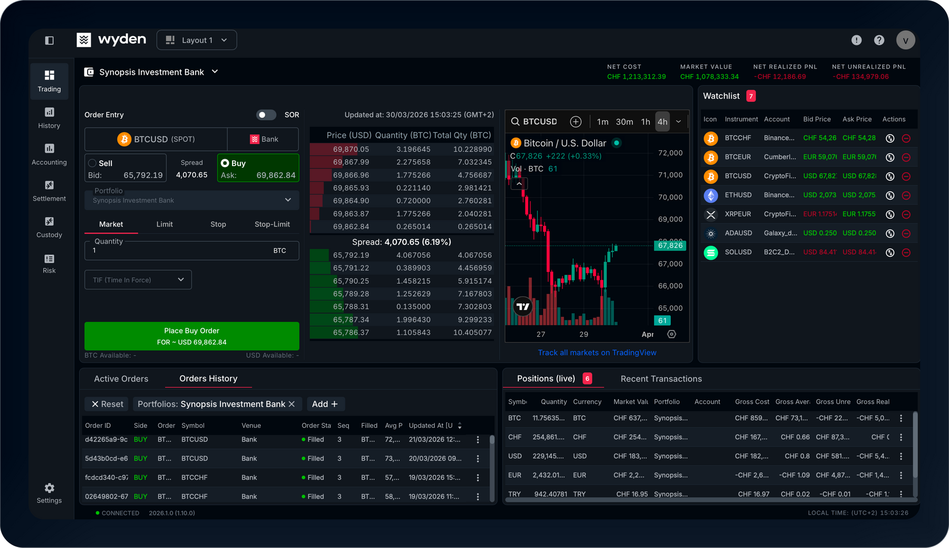Open the Settlement section
This screenshot has height=548, width=949.
49,191
